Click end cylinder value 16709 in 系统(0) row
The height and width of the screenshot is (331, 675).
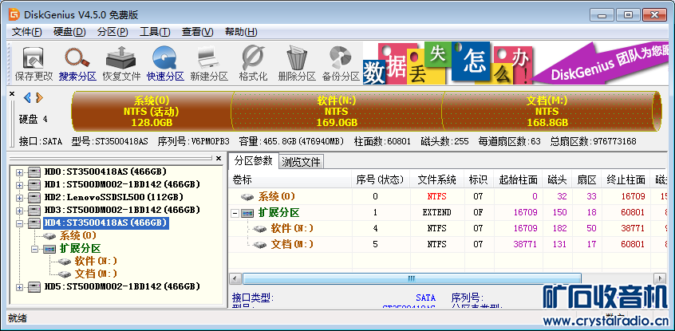[x=634, y=197]
